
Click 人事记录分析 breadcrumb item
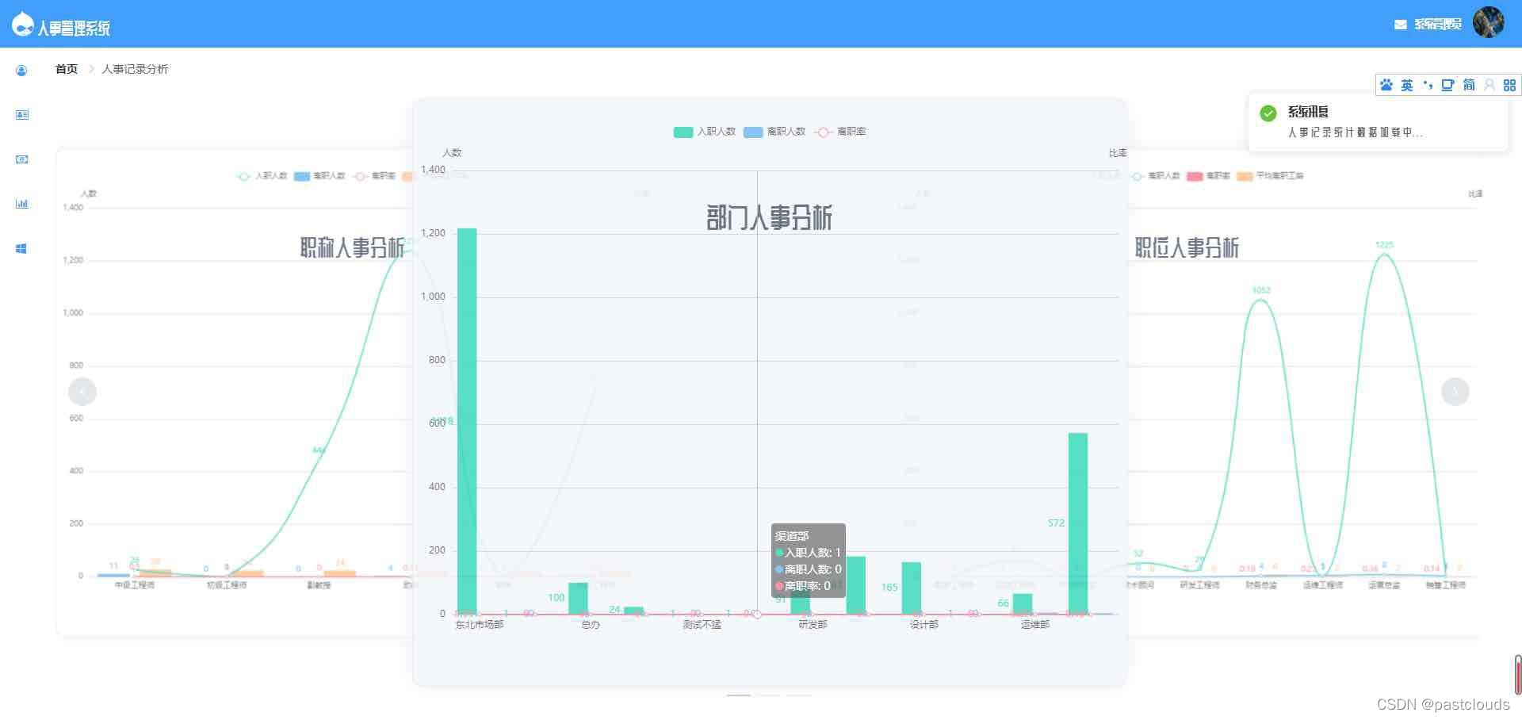pos(135,69)
